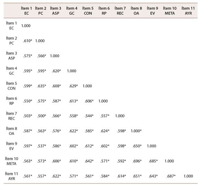Image resolution: width=203 pixels, height=185 pixels.
Task: Select the Ítem 11 AYR row label
Action: coord(11,176)
